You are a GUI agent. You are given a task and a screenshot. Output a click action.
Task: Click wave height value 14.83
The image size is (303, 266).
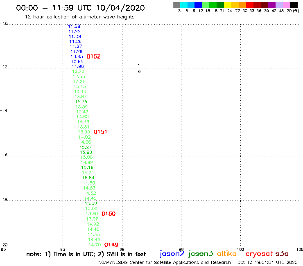coord(89,188)
